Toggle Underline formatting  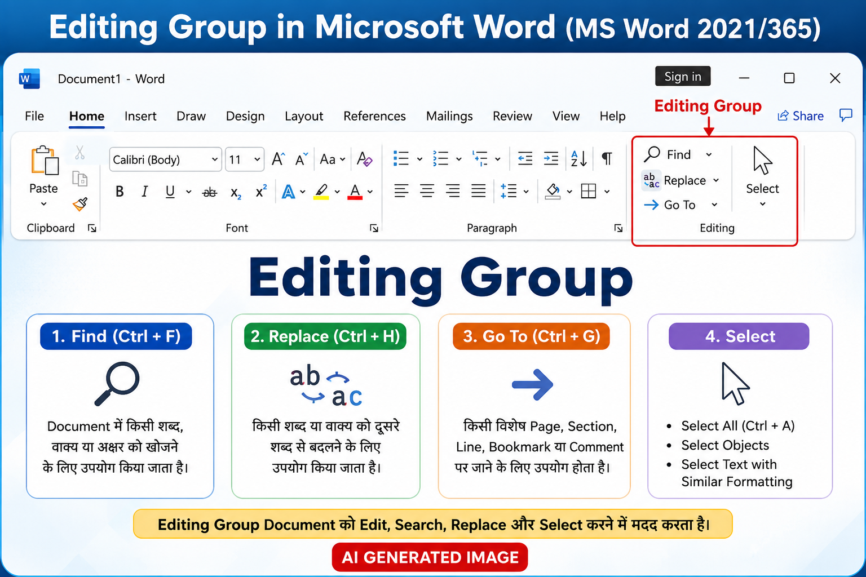coord(170,192)
